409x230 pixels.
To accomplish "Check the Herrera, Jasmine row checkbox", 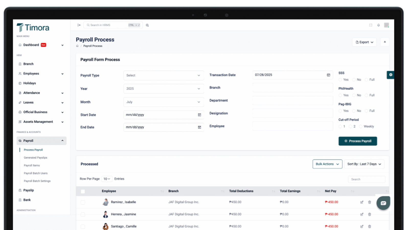I will pos(83,214).
